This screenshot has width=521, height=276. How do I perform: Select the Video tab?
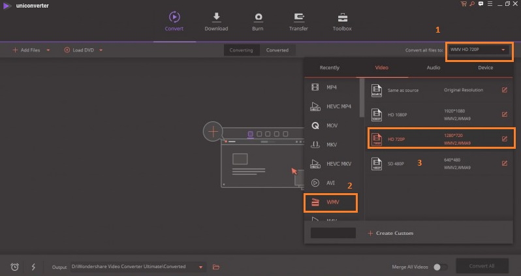[x=382, y=67]
